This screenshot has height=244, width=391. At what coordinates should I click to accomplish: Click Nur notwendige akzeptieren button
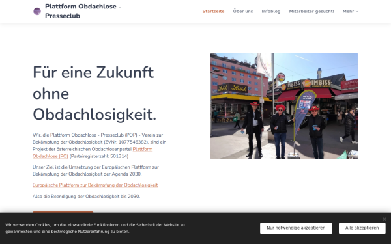point(296,228)
